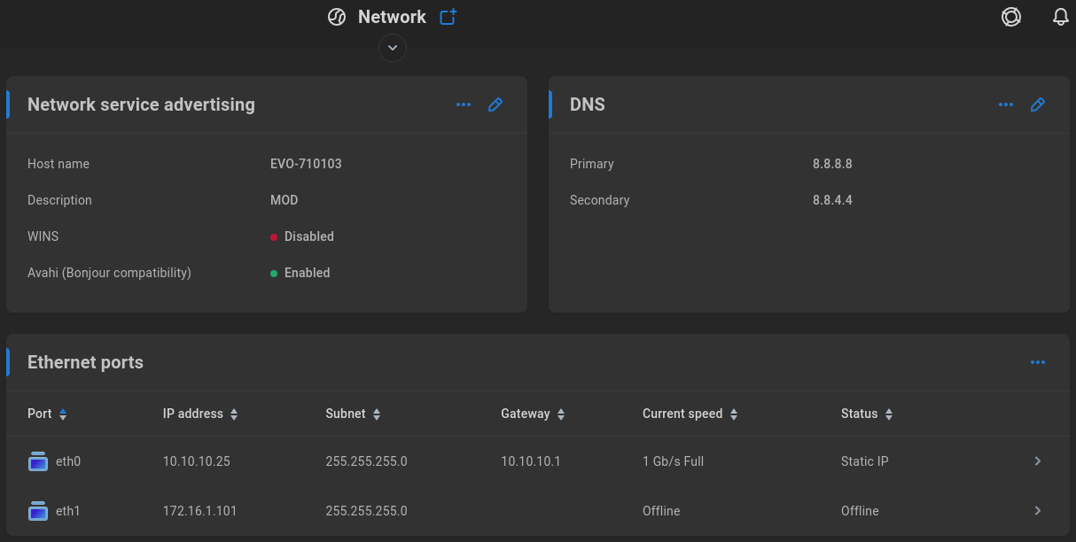This screenshot has height=542, width=1076.
Task: Sort the table by the IP address column
Action: [200, 414]
